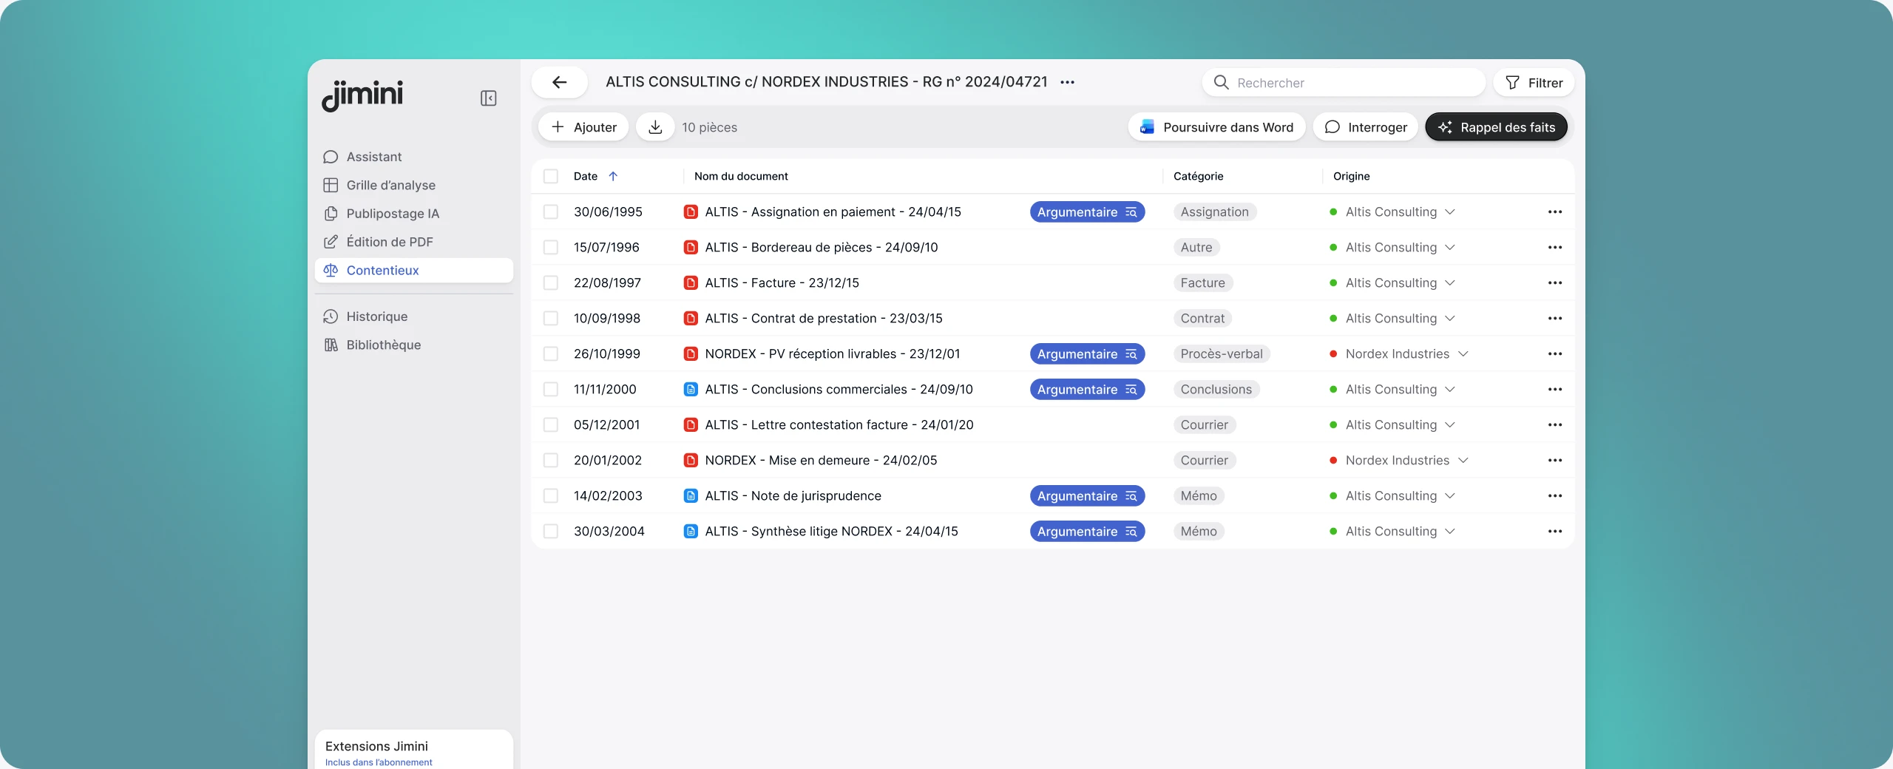
Task: Expand origin dropdown for Conclusions commerciales
Action: (1450, 390)
